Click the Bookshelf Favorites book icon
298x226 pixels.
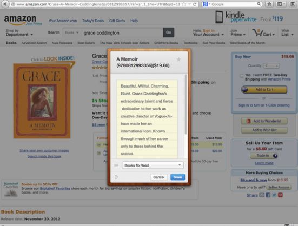11,193
